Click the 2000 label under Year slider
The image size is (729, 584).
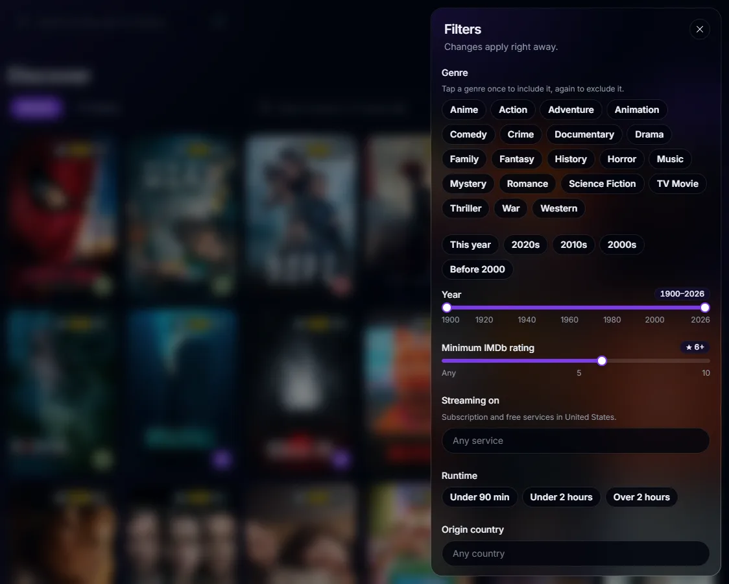654,320
